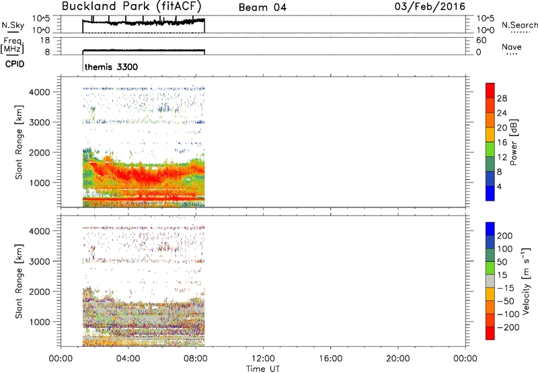Click the velocity panel 'Slant Range [km]' label
538x373 pixels.
[x=19, y=281]
